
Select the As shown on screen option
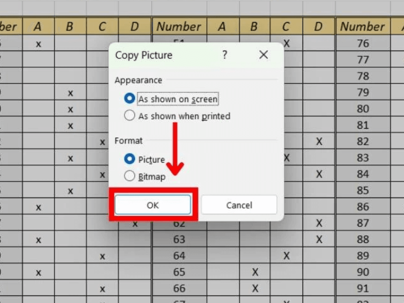pos(129,99)
